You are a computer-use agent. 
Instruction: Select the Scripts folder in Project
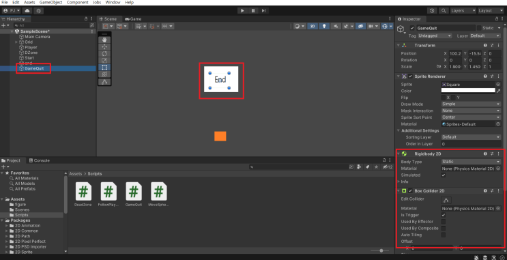coord(21,215)
